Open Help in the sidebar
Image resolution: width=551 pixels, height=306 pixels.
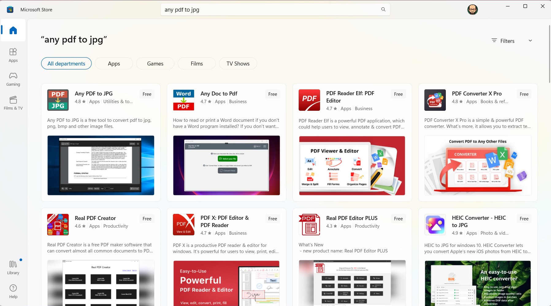point(13,291)
